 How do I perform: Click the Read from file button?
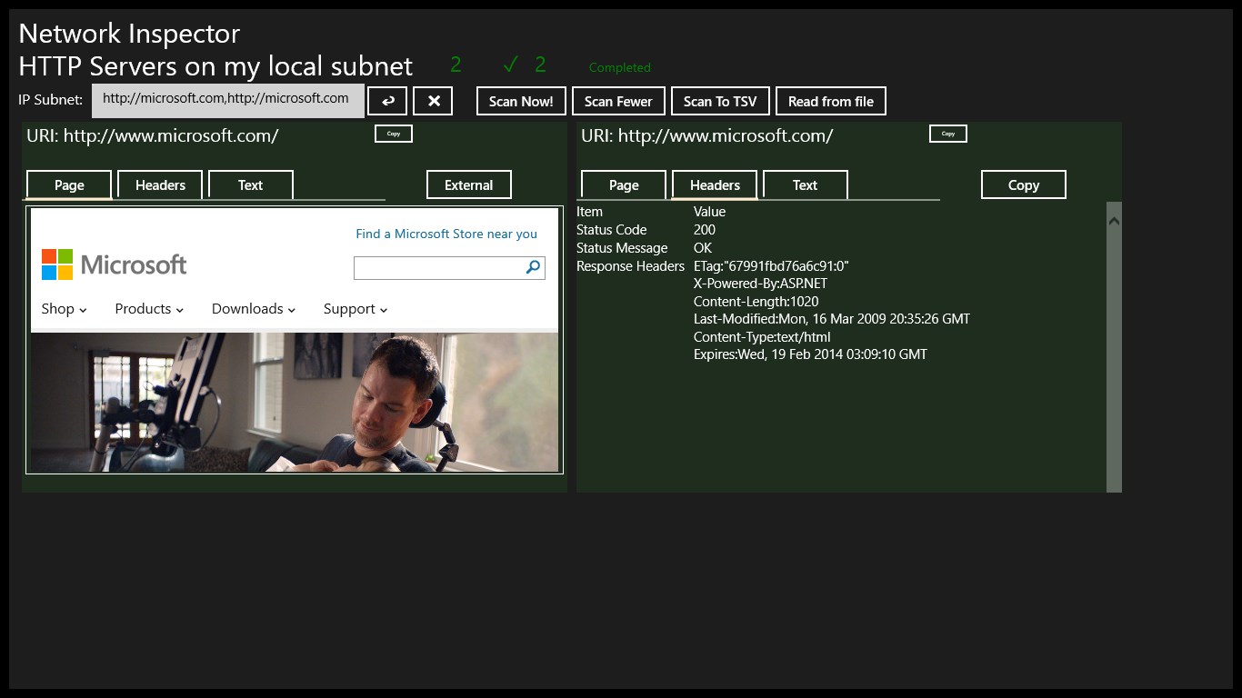coord(830,101)
